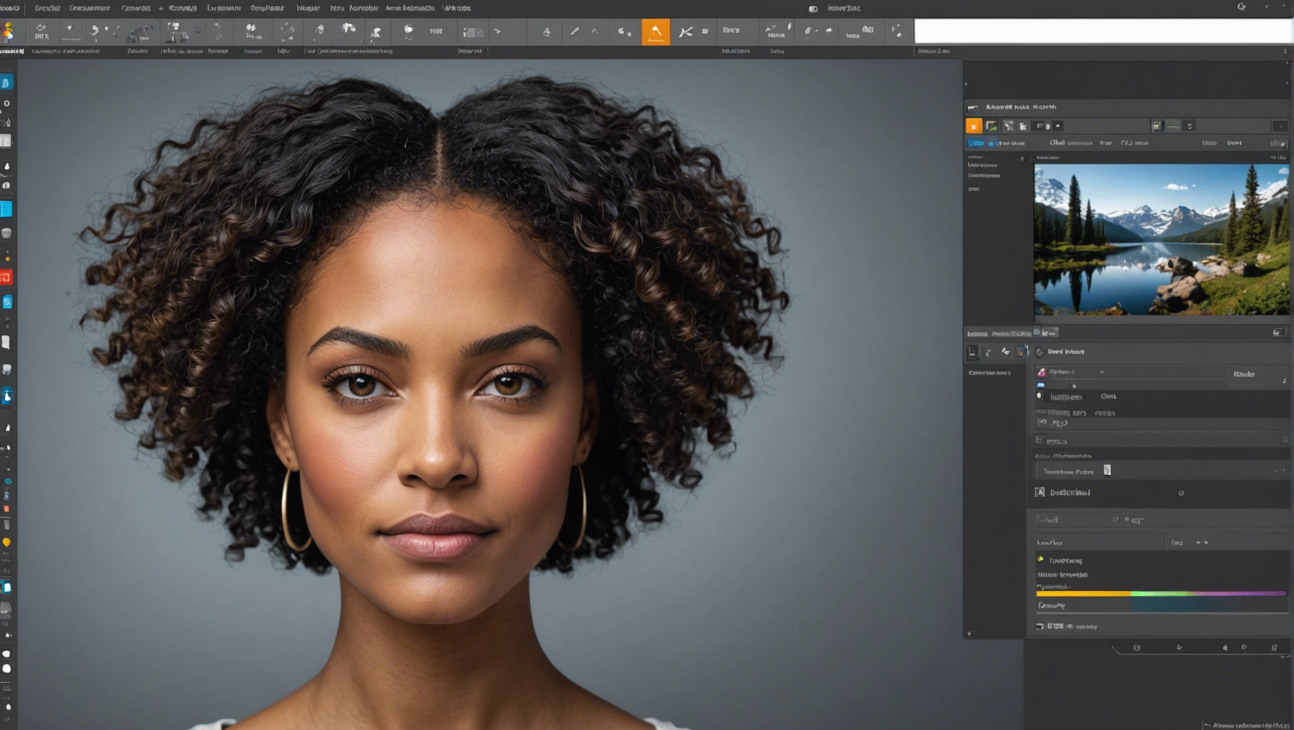
Task: Click the first icon in lower panel toolbar
Action: (972, 352)
